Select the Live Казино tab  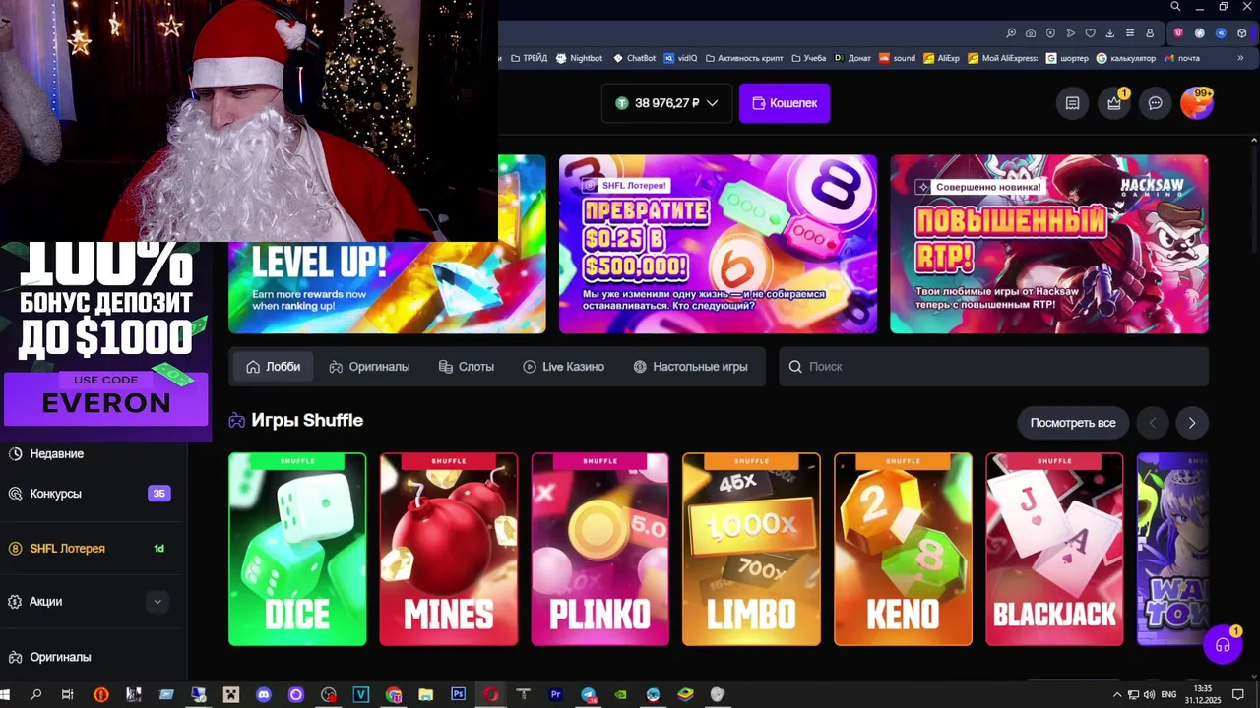563,367
